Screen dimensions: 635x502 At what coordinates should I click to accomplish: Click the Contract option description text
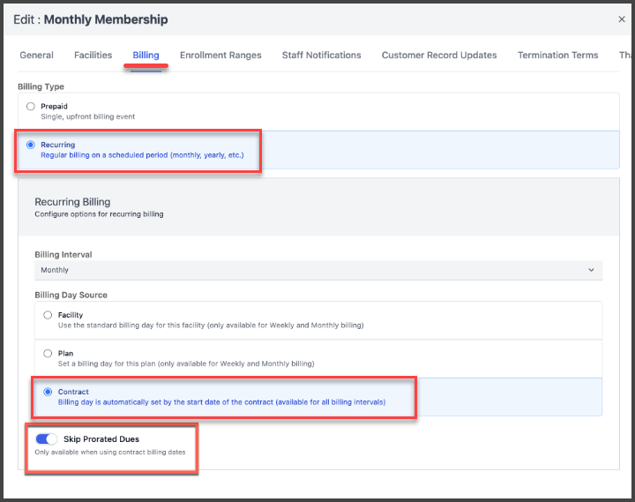(x=221, y=402)
